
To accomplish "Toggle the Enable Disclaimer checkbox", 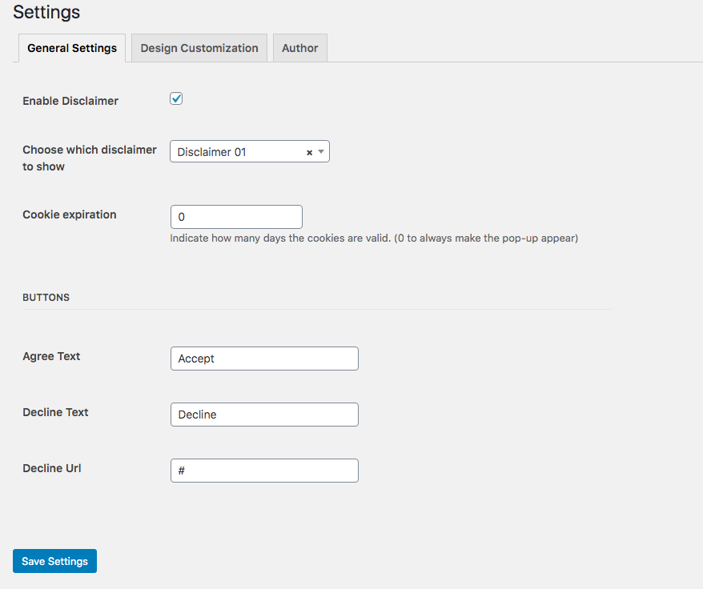I will click(176, 98).
